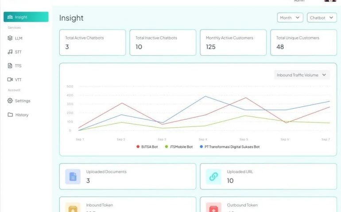The width and height of the screenshot is (341, 212).
Task: Expand the Chatbot filter dropdown
Action: [322, 18]
